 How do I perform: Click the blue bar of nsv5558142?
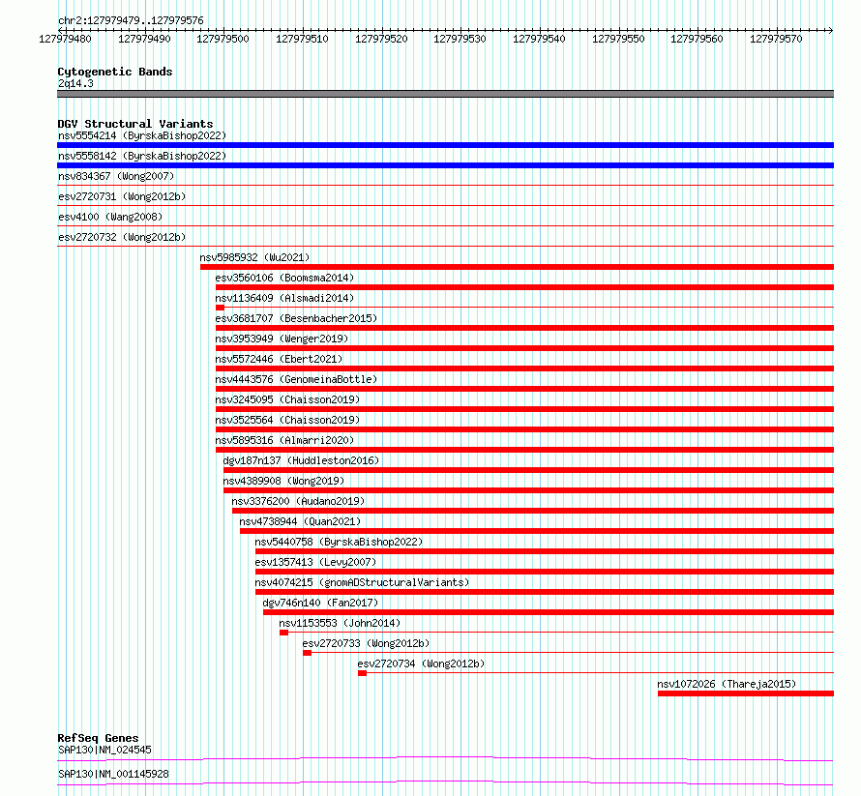coord(445,165)
